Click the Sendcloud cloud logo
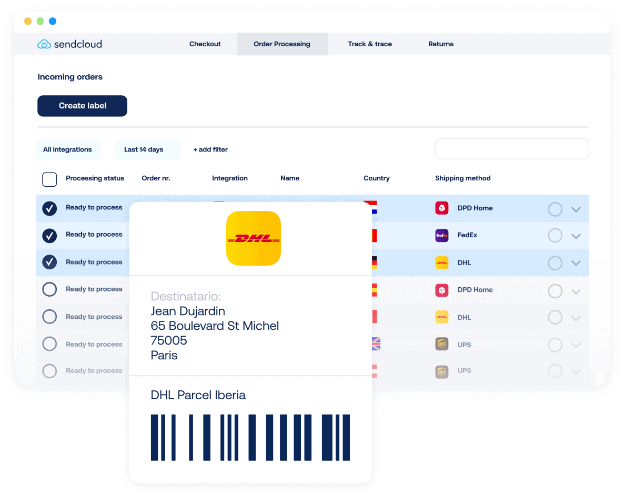The width and height of the screenshot is (625, 495). pyautogui.click(x=44, y=44)
